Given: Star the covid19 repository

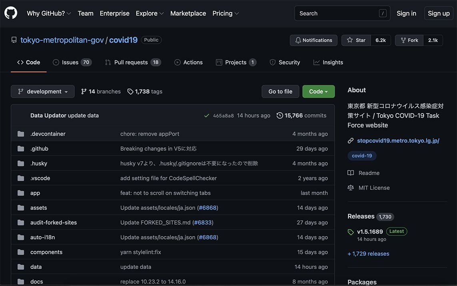Looking at the screenshot, I should pos(356,40).
